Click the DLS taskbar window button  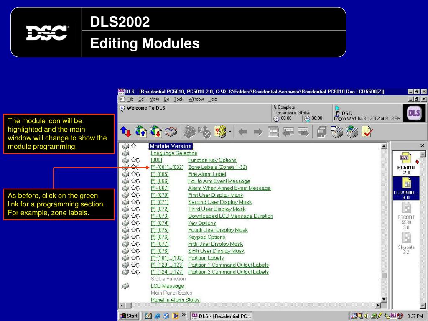(221, 316)
